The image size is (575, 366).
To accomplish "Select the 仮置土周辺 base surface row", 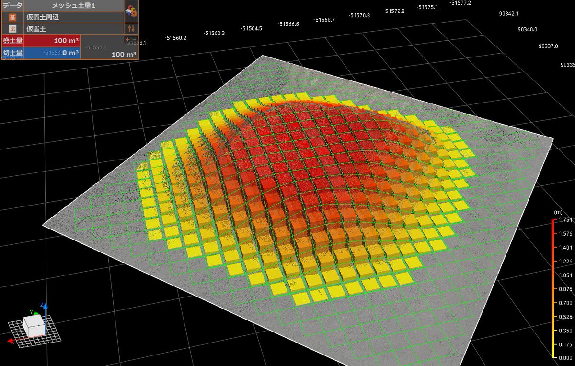I will [x=73, y=17].
